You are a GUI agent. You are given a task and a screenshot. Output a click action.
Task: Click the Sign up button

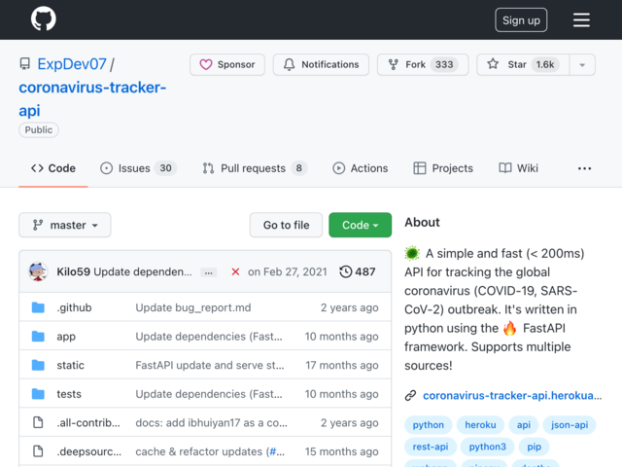coord(521,19)
